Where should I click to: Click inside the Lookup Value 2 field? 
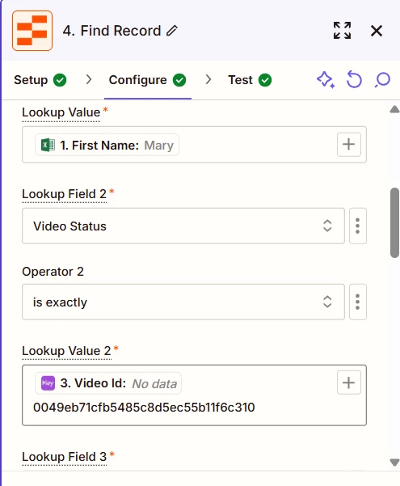194,395
